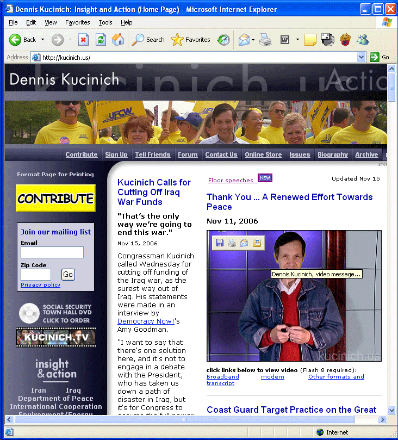
Task: Stop loading with the red X icon
Action: pos(83,40)
